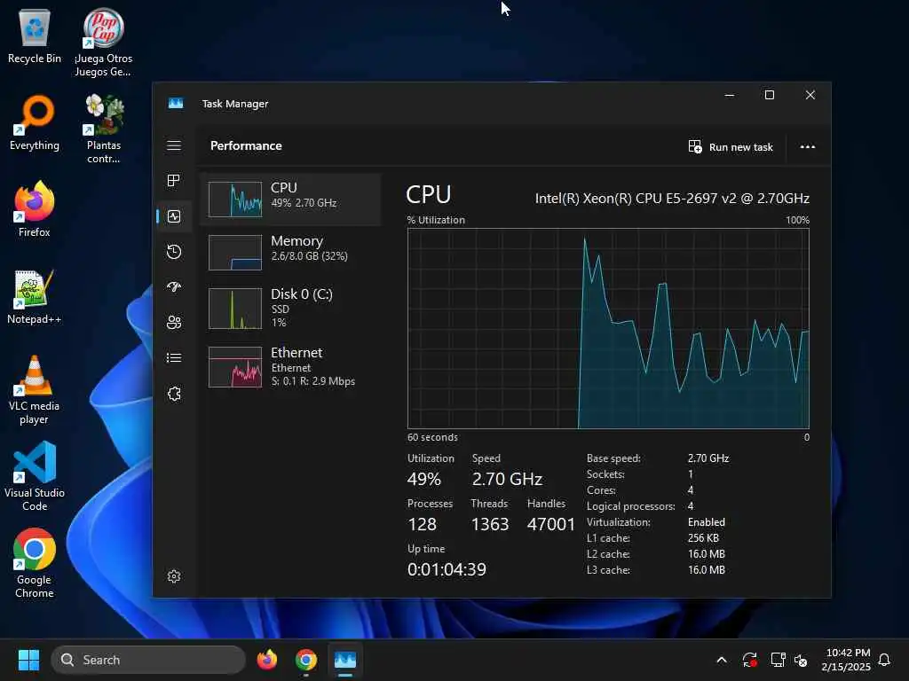Open Chrome from the taskbar
The width and height of the screenshot is (909, 681).
coord(306,660)
